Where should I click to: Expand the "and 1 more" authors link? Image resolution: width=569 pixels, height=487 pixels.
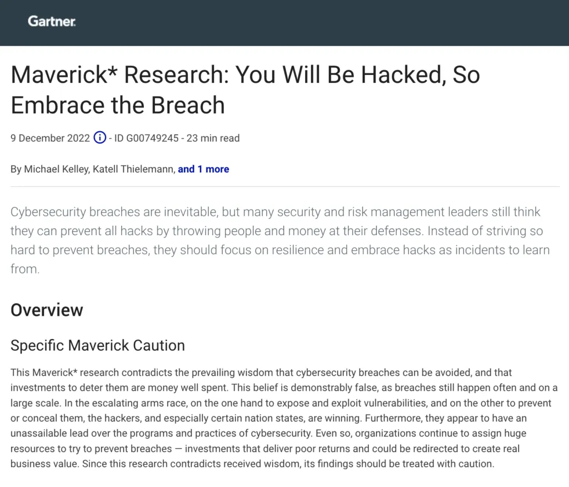203,169
